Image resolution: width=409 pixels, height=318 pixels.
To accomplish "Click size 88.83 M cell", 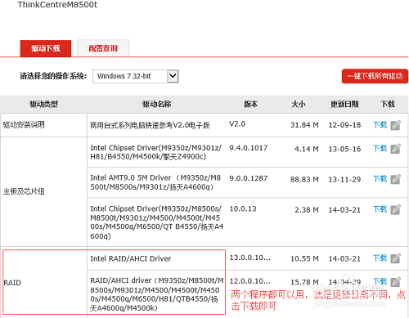I will pos(304,180).
